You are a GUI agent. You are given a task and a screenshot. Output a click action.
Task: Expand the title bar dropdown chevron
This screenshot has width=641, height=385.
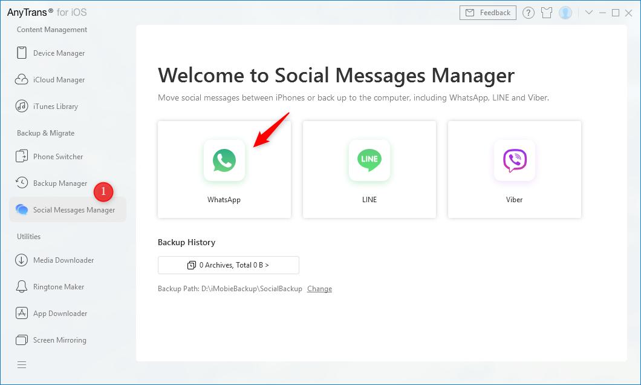point(588,12)
